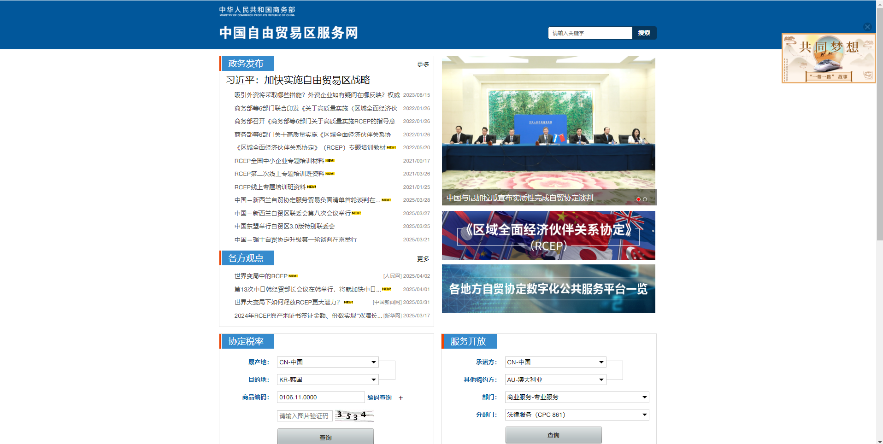Open the 各方观点 section tab
This screenshot has height=444, width=883.
click(x=247, y=258)
